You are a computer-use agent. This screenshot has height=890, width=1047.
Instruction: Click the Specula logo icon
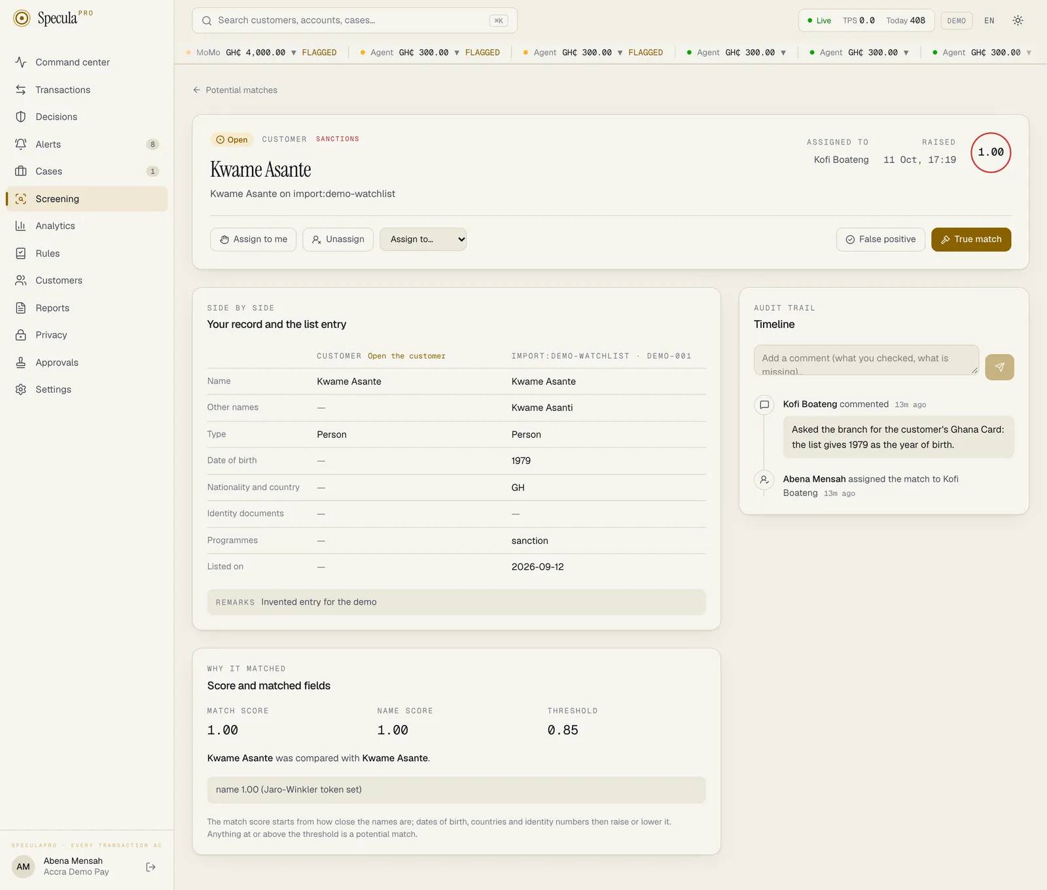(22, 18)
